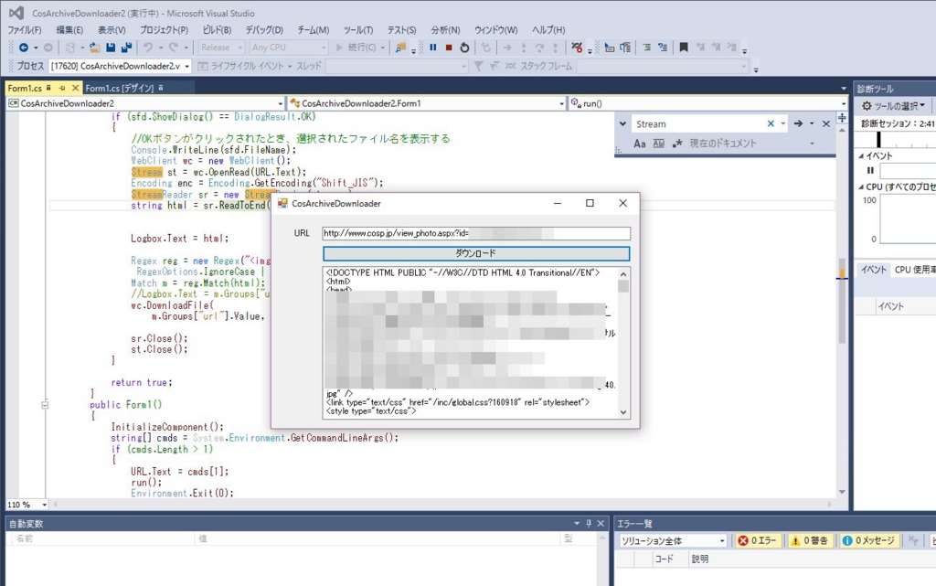The width and height of the screenshot is (936, 586).
Task: Collapse the CPU section in diagnostics
Action: pyautogui.click(x=861, y=186)
